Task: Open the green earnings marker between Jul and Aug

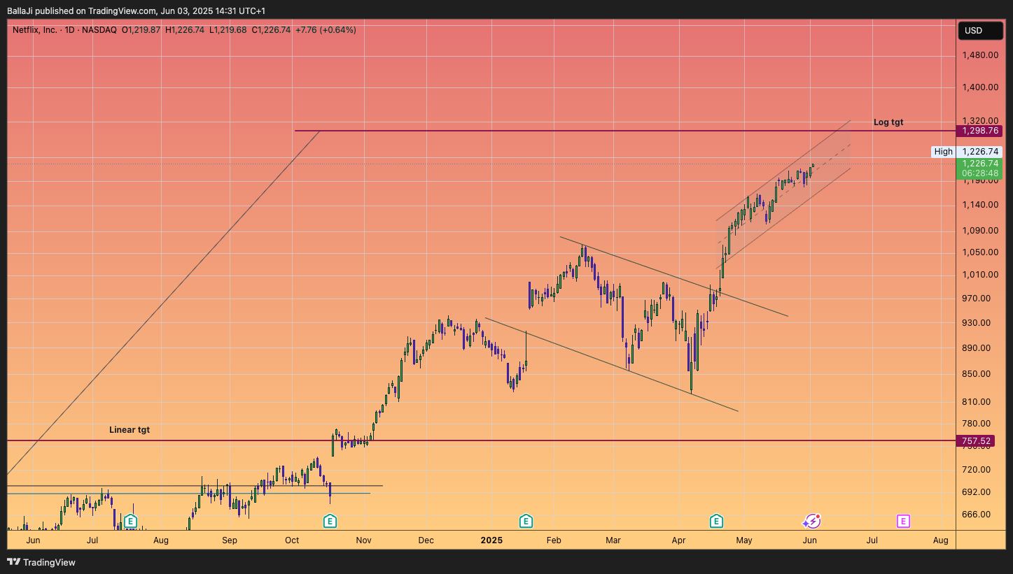Action: click(x=130, y=521)
